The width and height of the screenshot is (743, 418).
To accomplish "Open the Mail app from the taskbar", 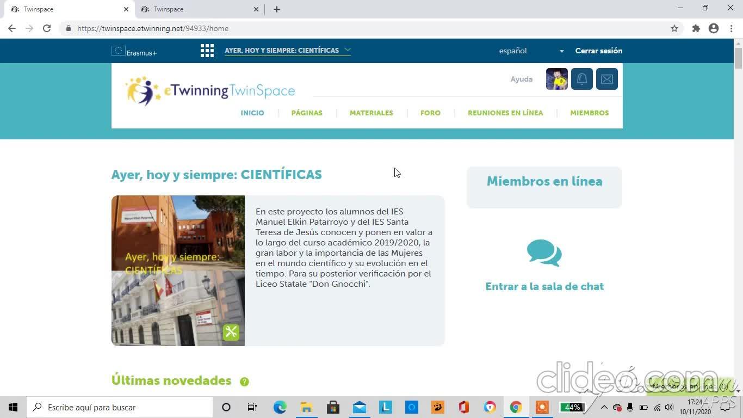I will pyautogui.click(x=360, y=407).
